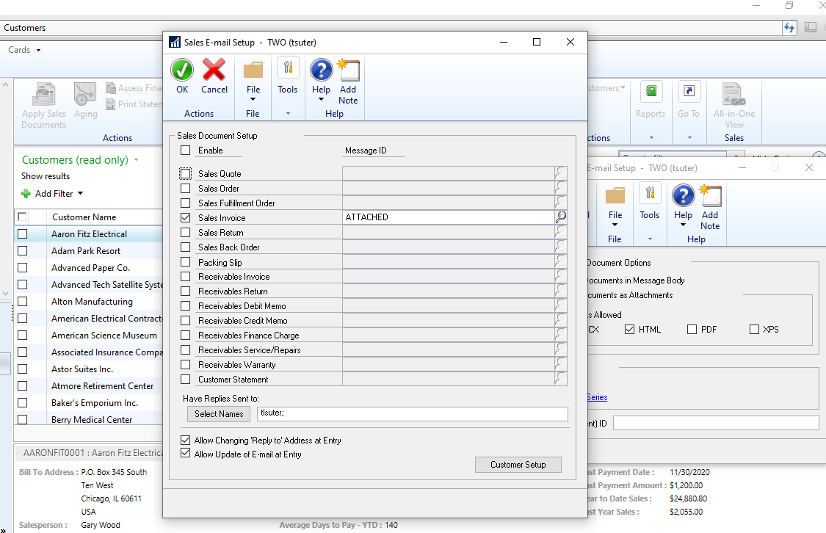Enable the Packing Slip checkbox

point(186,262)
